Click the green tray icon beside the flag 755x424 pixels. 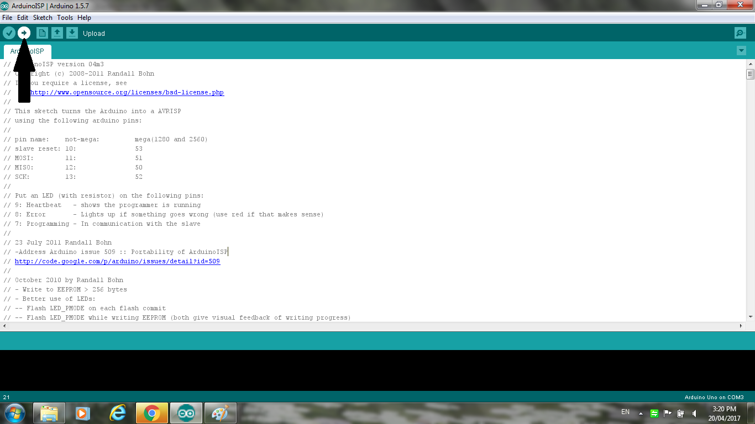coord(654,413)
